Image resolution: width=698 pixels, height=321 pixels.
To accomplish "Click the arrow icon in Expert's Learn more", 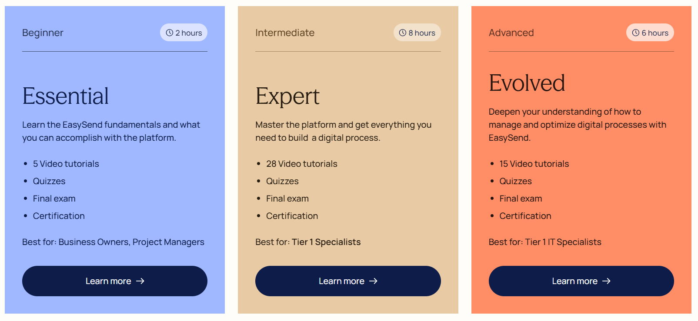I will 373,281.
